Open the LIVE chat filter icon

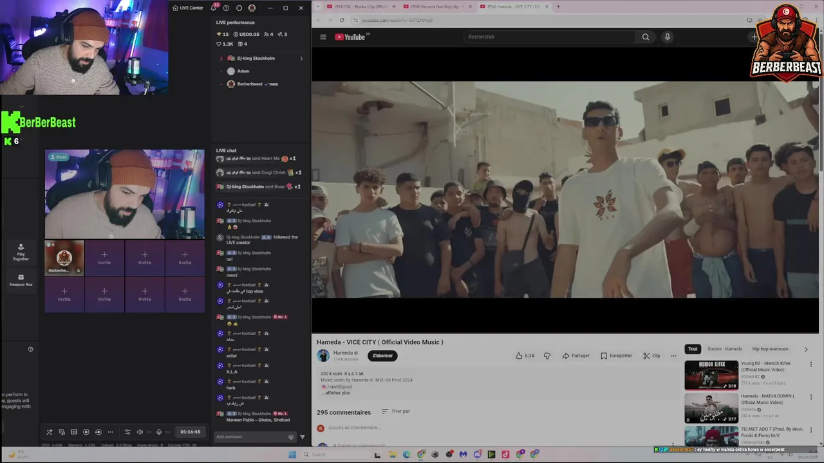click(303, 437)
